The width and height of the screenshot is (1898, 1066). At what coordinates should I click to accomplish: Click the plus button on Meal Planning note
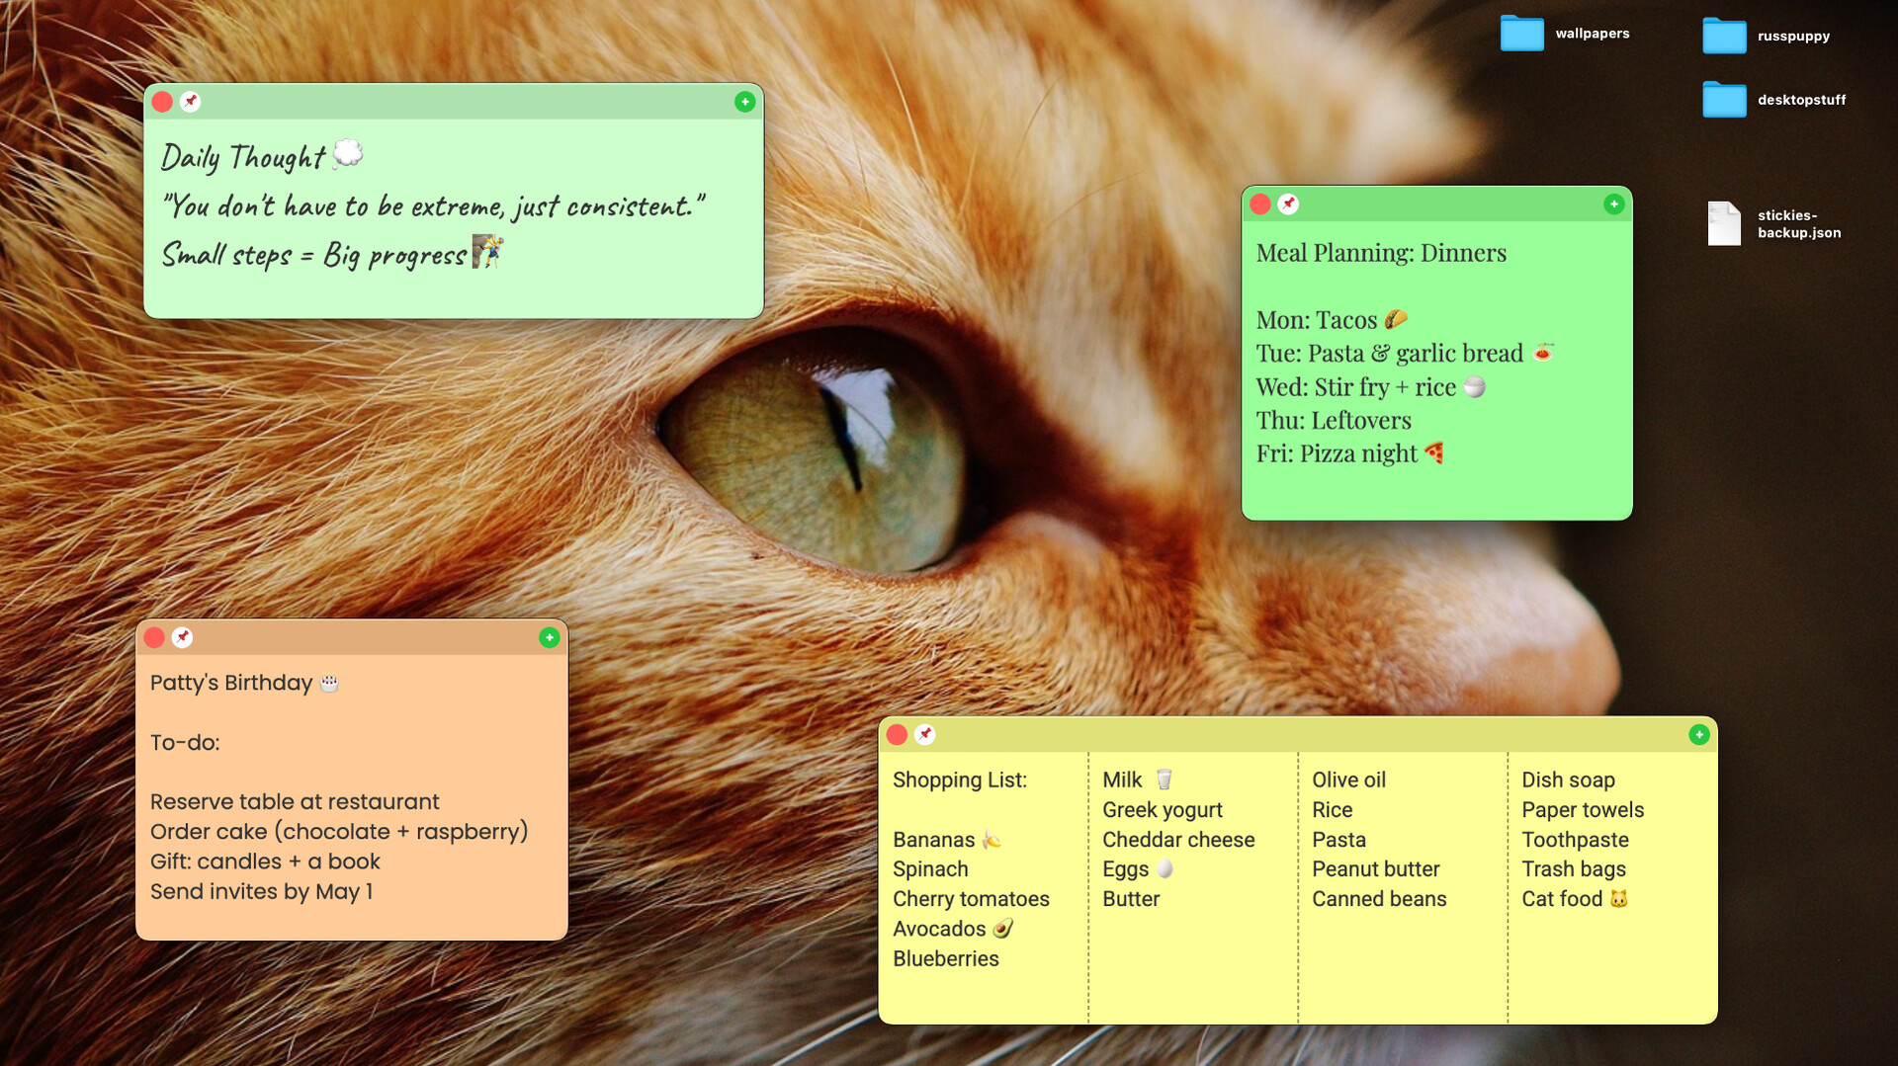click(1613, 205)
